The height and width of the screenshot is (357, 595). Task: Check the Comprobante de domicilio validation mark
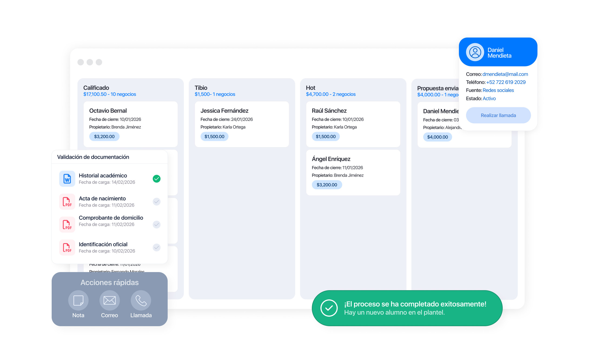click(157, 224)
